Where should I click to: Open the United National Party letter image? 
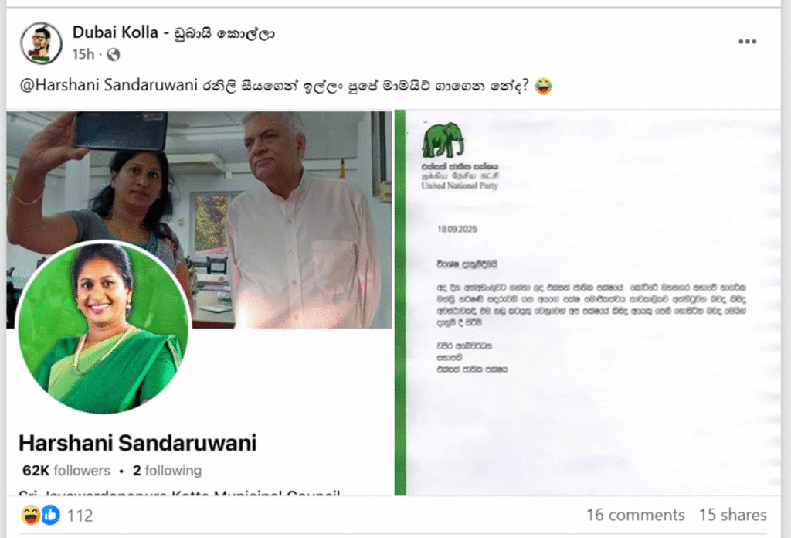588,303
